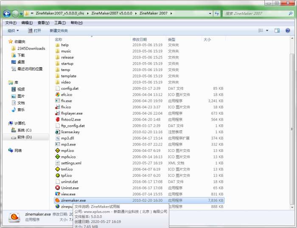The image size is (297, 228).
Task: Click the mpf.ico diamond icon
Action: (x=58, y=151)
